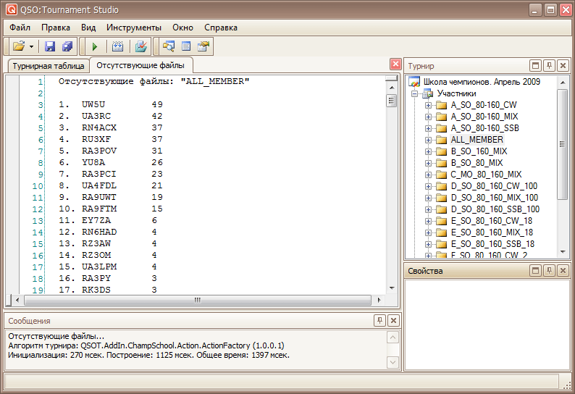Click the Open folder toolbar icon

click(x=19, y=46)
